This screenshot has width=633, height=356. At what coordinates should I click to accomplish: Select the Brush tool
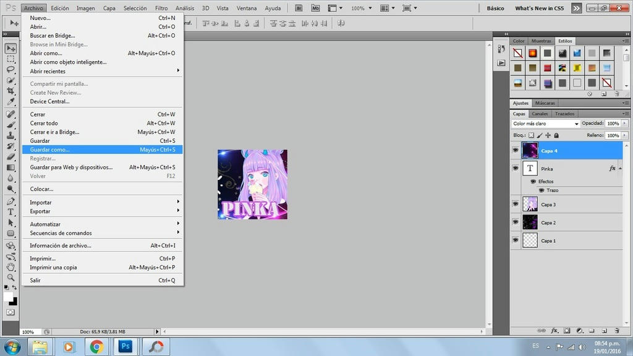(11, 125)
